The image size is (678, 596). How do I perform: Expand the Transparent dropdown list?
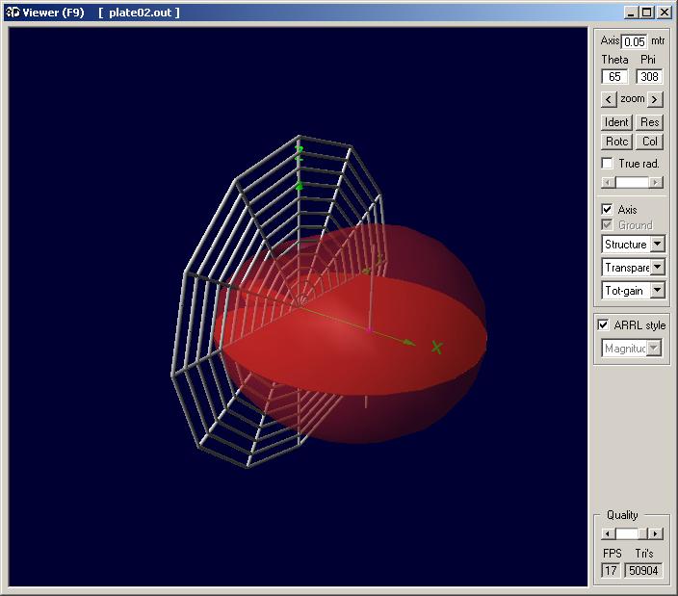658,268
